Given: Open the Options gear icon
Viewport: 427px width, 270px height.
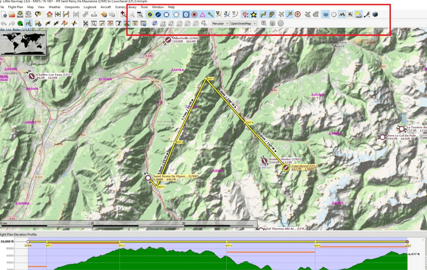Looking at the screenshot, I should (280, 23).
